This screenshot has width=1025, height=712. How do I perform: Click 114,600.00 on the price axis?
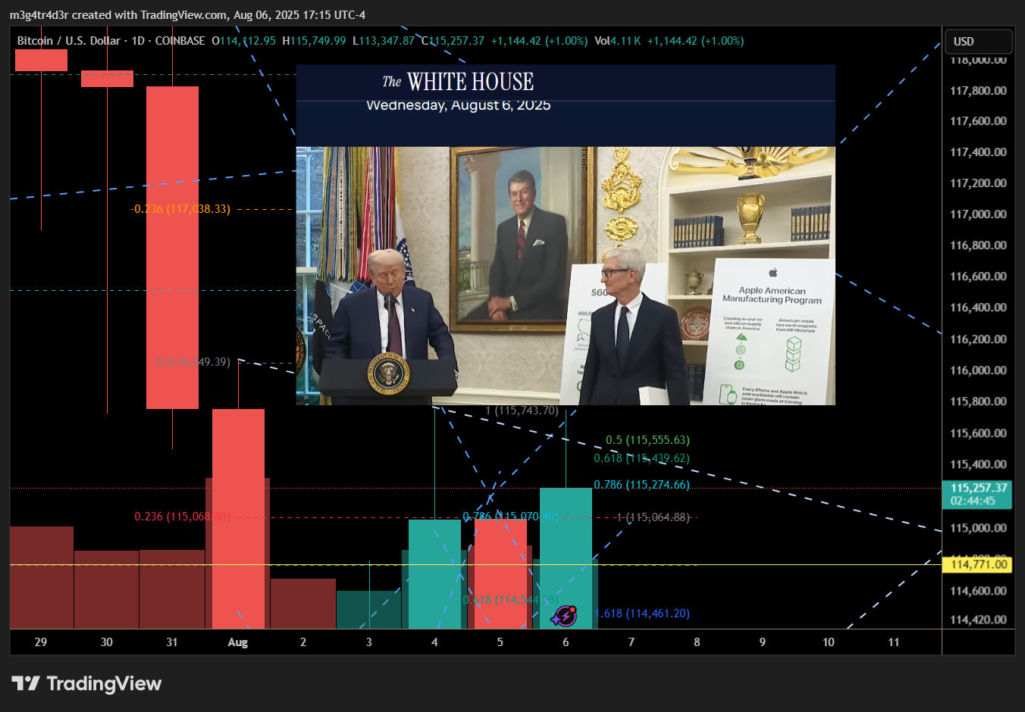pos(979,591)
